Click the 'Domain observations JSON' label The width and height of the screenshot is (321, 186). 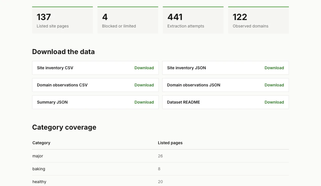[194, 85]
